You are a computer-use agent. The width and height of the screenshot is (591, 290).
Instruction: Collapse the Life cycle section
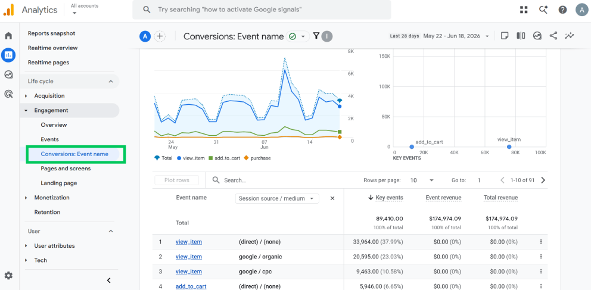pyautogui.click(x=110, y=82)
